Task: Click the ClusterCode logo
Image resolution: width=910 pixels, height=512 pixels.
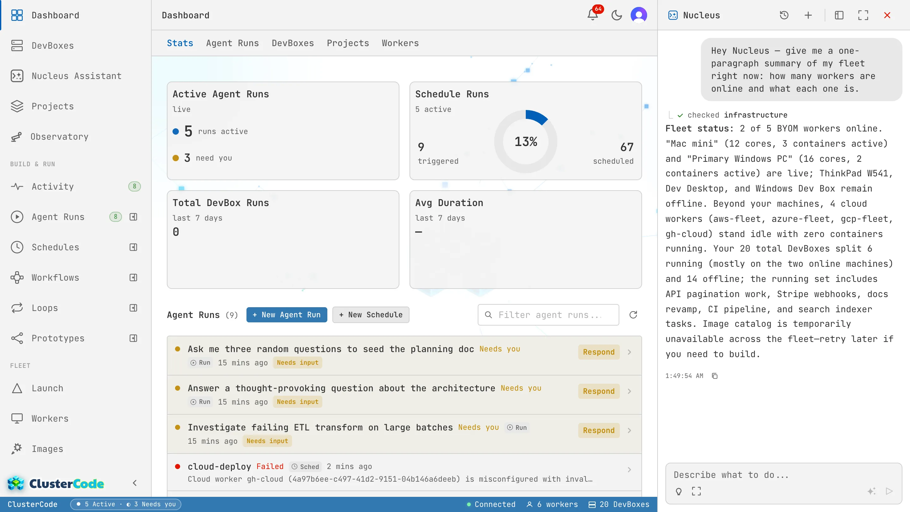Action: click(x=56, y=483)
